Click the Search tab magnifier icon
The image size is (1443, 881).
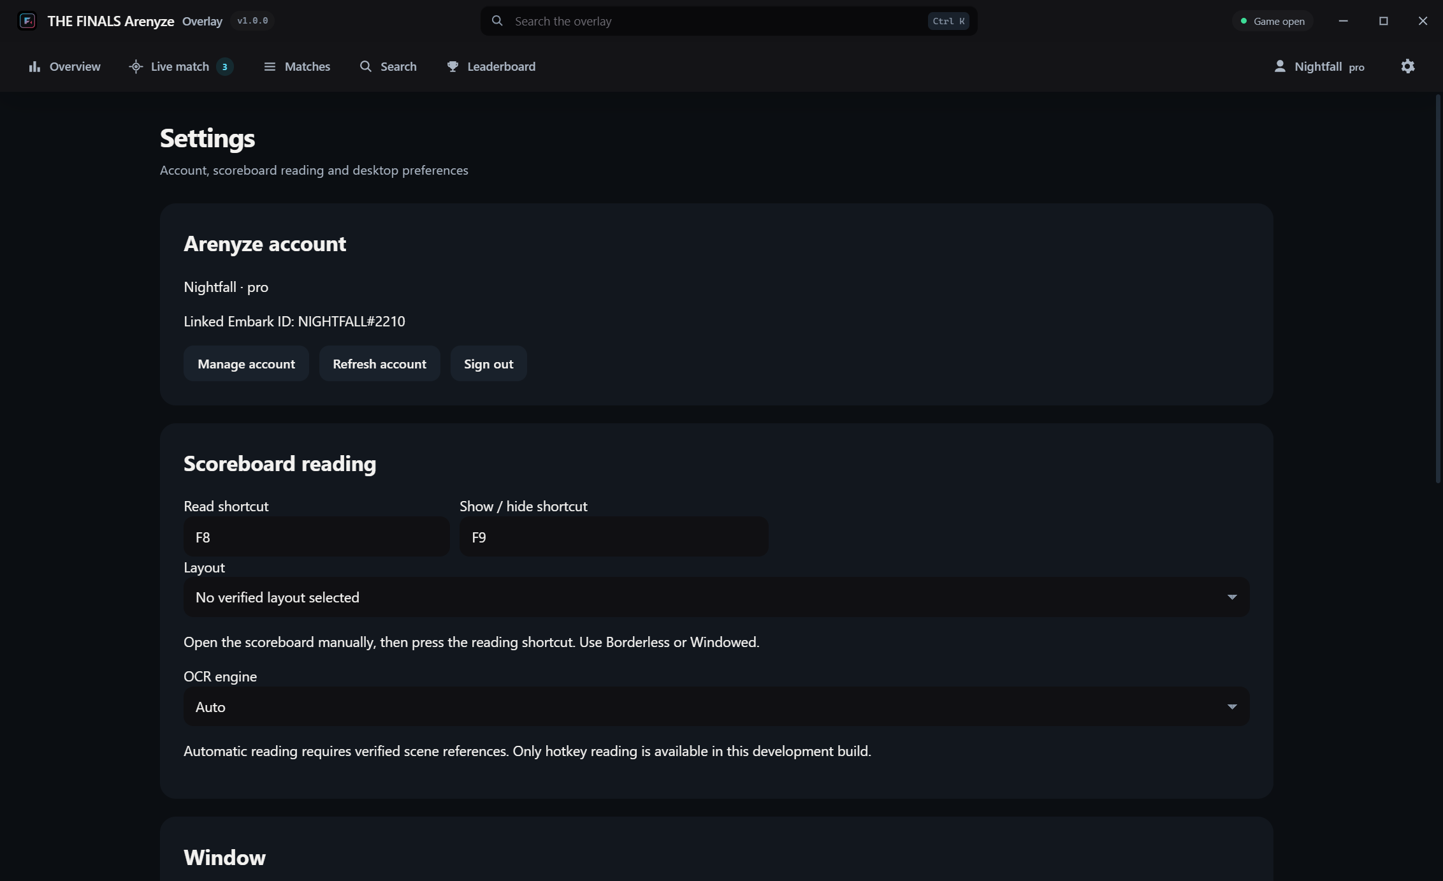coord(365,66)
